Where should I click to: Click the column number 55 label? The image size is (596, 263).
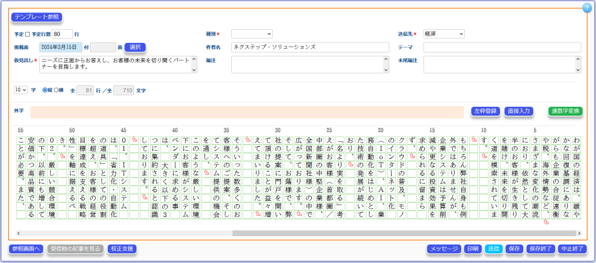coord(20,130)
